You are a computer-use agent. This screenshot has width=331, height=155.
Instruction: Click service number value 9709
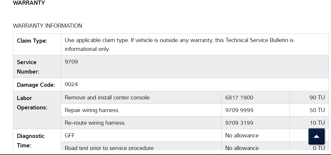[x=71, y=62]
